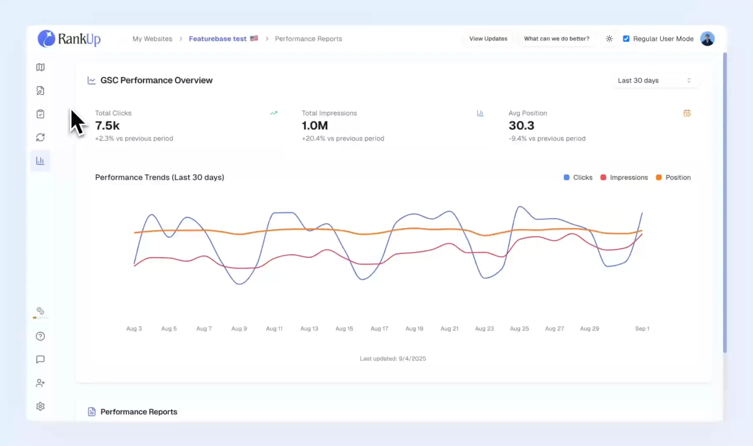
Task: Open the document edit sidebar icon
Action: 40,90
